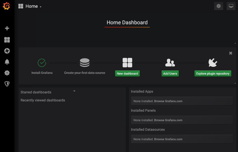Cycle view mode with the monitor icon
Image resolution: width=238 pixels, height=152 pixels.
tap(231, 6)
